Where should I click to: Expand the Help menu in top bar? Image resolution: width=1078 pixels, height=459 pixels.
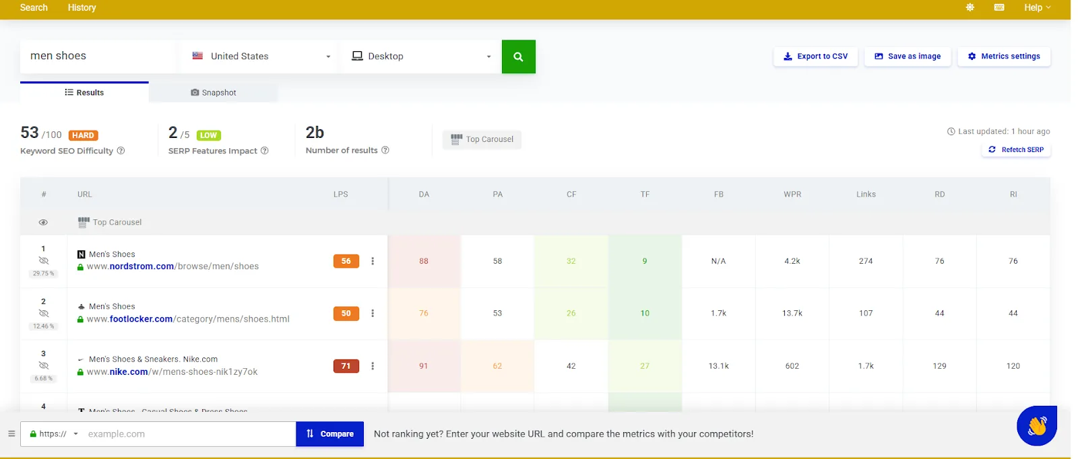(1037, 7)
